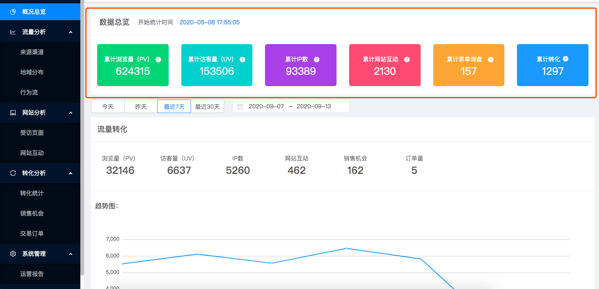The width and height of the screenshot is (599, 289).
Task: Click the 2020-05-08 17:55:05 start time link
Action: tap(209, 22)
